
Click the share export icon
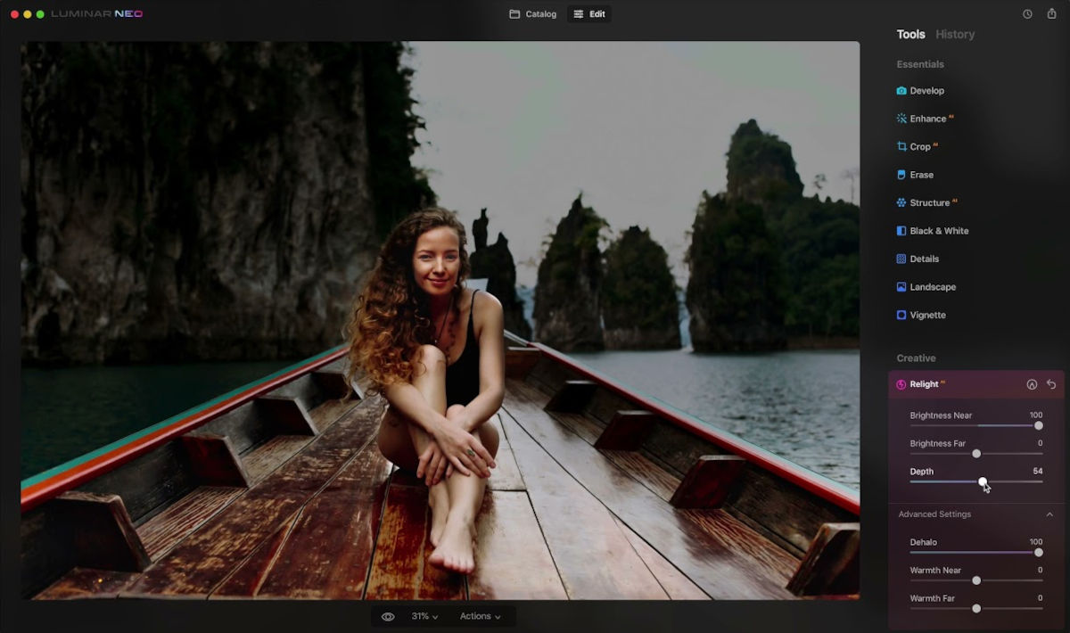[1051, 14]
